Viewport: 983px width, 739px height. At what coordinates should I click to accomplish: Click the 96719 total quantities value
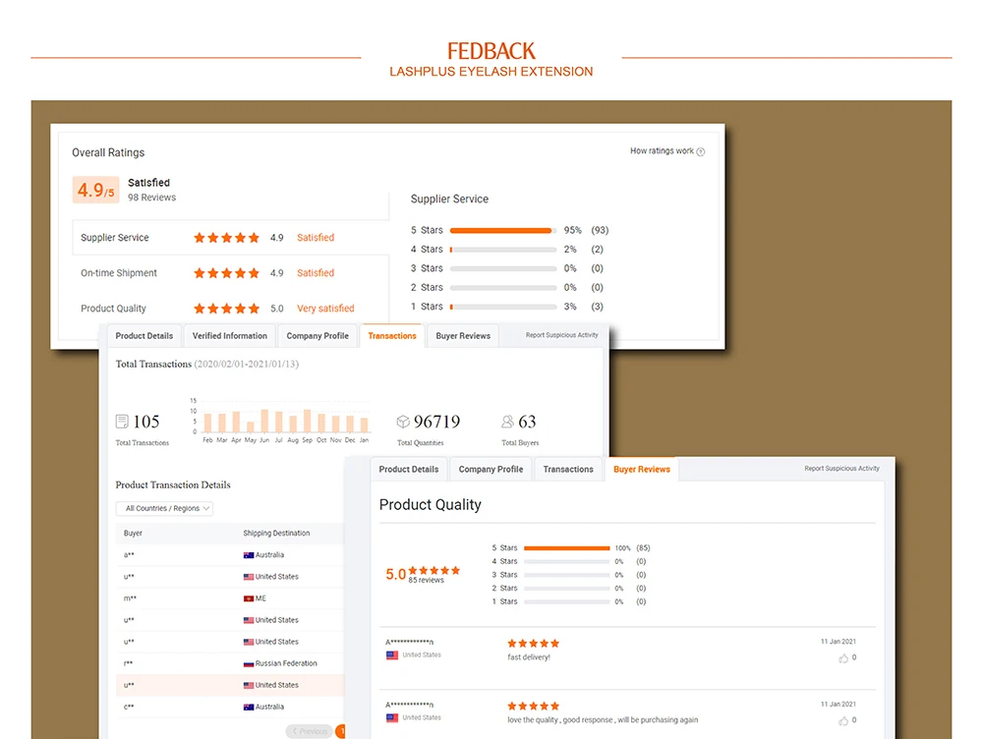[x=437, y=422]
